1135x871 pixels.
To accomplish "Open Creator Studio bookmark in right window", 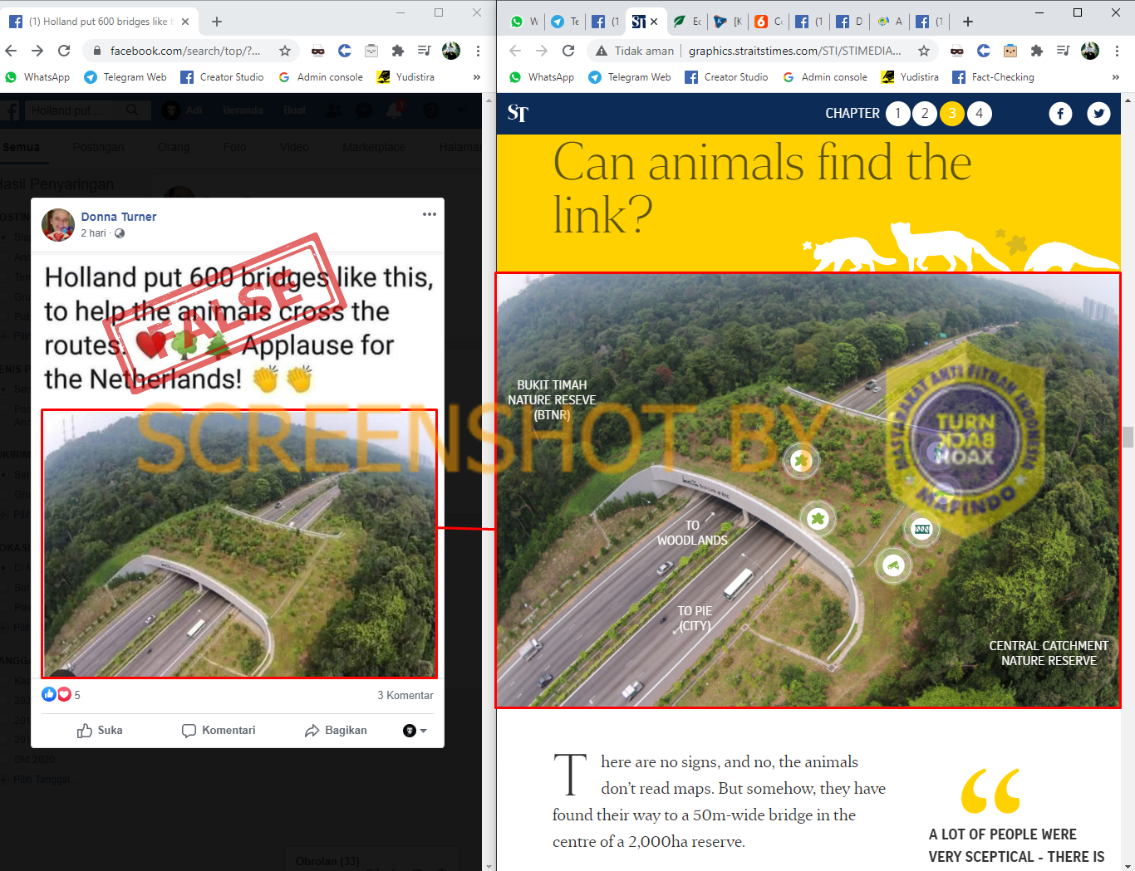I will click(726, 77).
